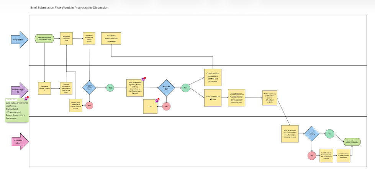Select 'Brief is received and reviewed for acceptance' box
The width and height of the screenshot is (375, 180).
tap(290, 134)
